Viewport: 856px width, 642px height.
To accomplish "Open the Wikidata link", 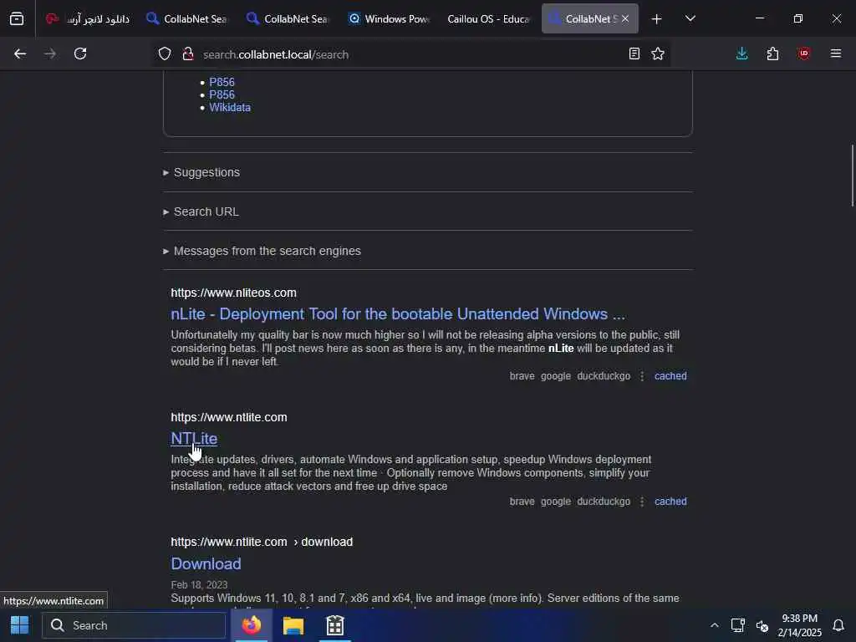I will [230, 108].
